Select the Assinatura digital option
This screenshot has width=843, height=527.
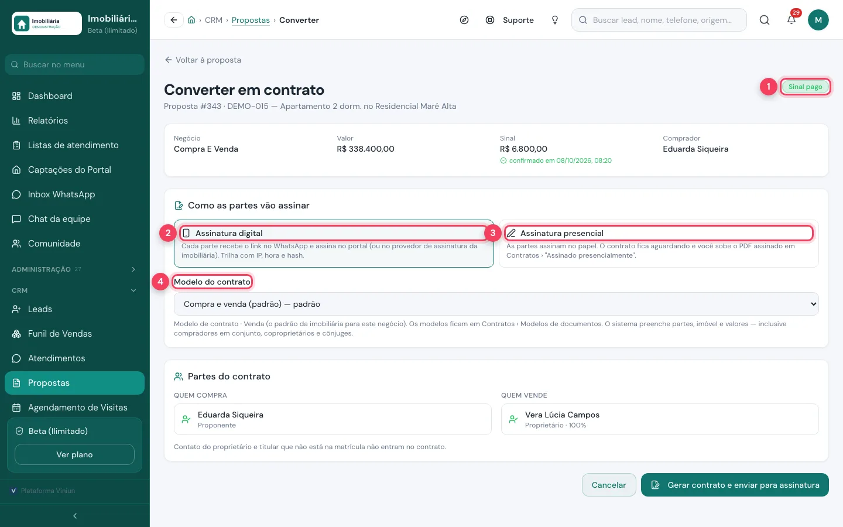334,244
